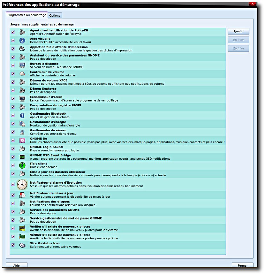Click the Contrôleur de volume icon
The image size is (265, 275).
(x=22, y=74)
